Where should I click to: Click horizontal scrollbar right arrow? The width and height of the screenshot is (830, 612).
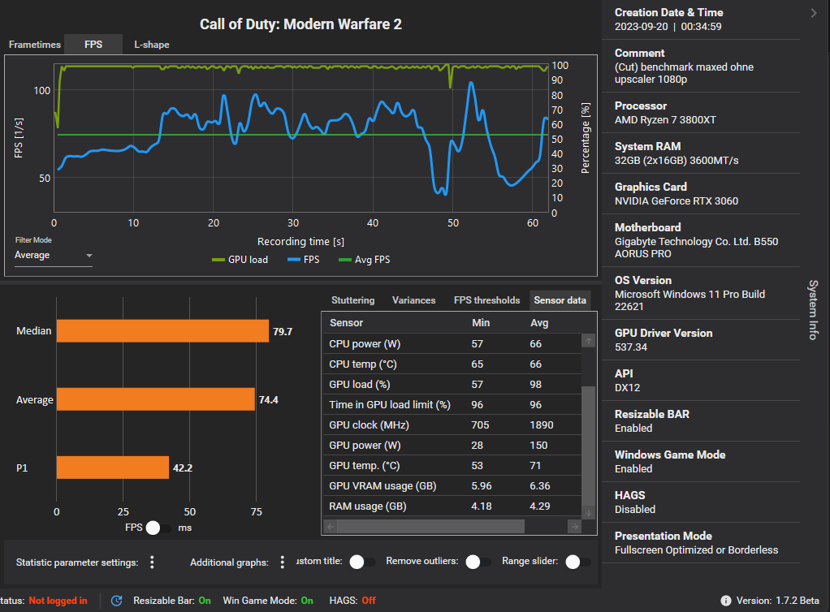pos(575,526)
